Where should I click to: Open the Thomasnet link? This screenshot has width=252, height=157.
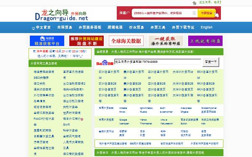click(146, 124)
